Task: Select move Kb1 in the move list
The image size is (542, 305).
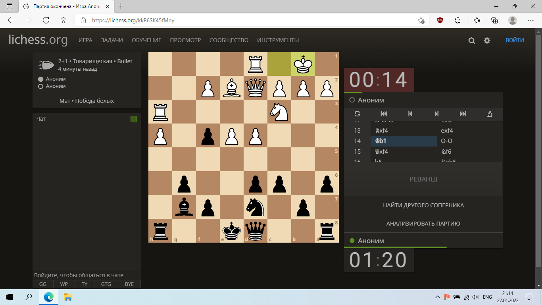Action: click(403, 141)
